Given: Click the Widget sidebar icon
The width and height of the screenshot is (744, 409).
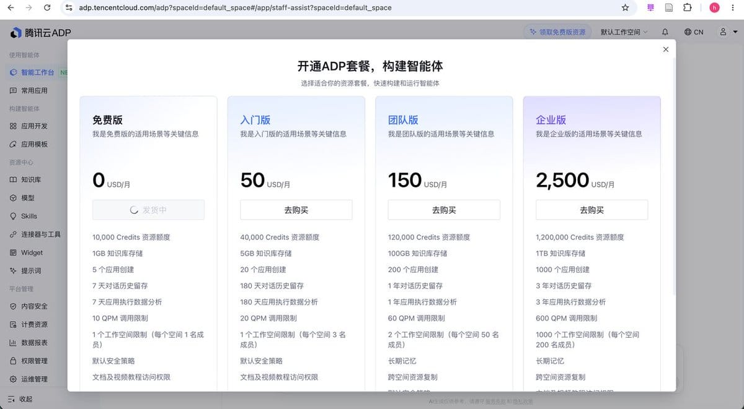Looking at the screenshot, I should click(13, 252).
